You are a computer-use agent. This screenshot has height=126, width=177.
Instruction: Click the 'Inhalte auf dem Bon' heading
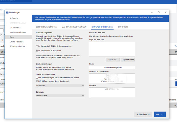click(97, 33)
